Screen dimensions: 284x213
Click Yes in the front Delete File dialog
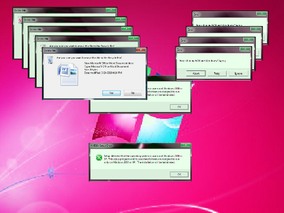click(111, 93)
